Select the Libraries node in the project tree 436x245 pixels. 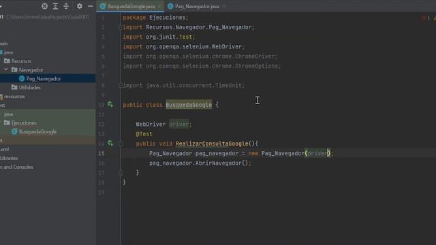point(9,158)
